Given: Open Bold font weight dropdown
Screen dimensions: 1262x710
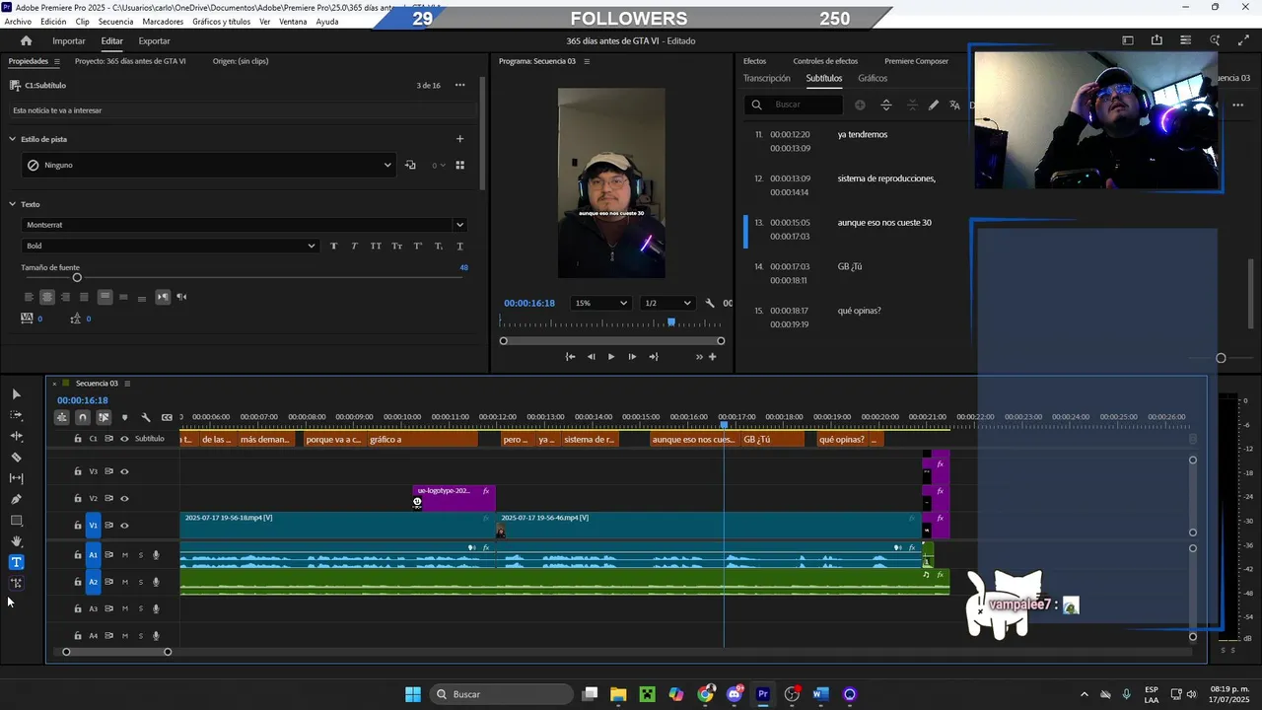Looking at the screenshot, I should 170,246.
